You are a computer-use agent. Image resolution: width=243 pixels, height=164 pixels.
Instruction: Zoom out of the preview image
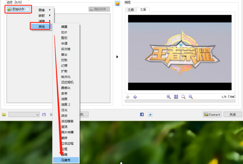(191, 97)
